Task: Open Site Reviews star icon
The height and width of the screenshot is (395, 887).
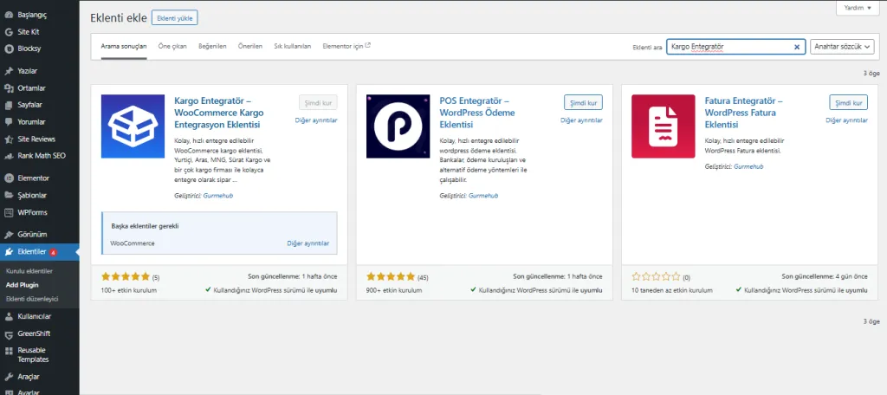Action: [9, 139]
